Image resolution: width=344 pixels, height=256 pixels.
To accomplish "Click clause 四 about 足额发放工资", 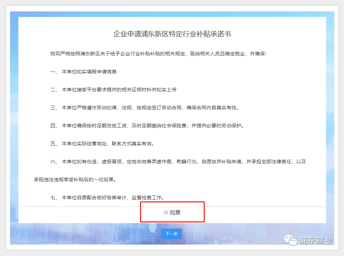I will coord(147,126).
